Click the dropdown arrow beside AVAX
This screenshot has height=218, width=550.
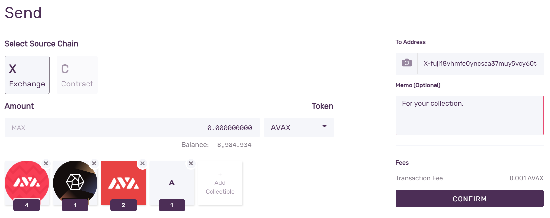pyautogui.click(x=324, y=126)
